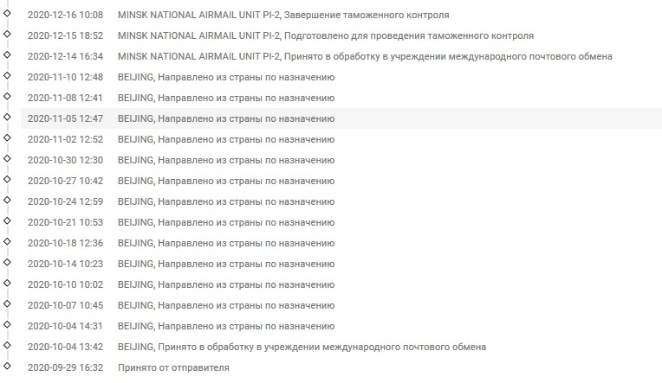Select diamond icon for 2020-10-24 12:59

coord(7,200)
